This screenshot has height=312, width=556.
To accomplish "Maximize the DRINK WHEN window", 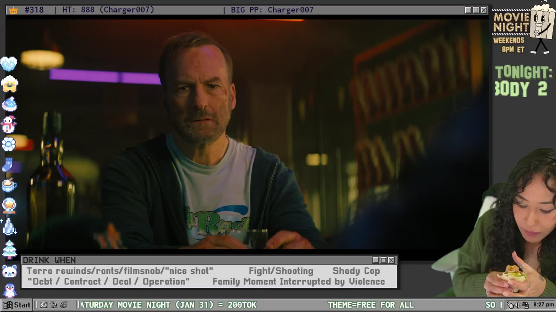I will click(383, 260).
